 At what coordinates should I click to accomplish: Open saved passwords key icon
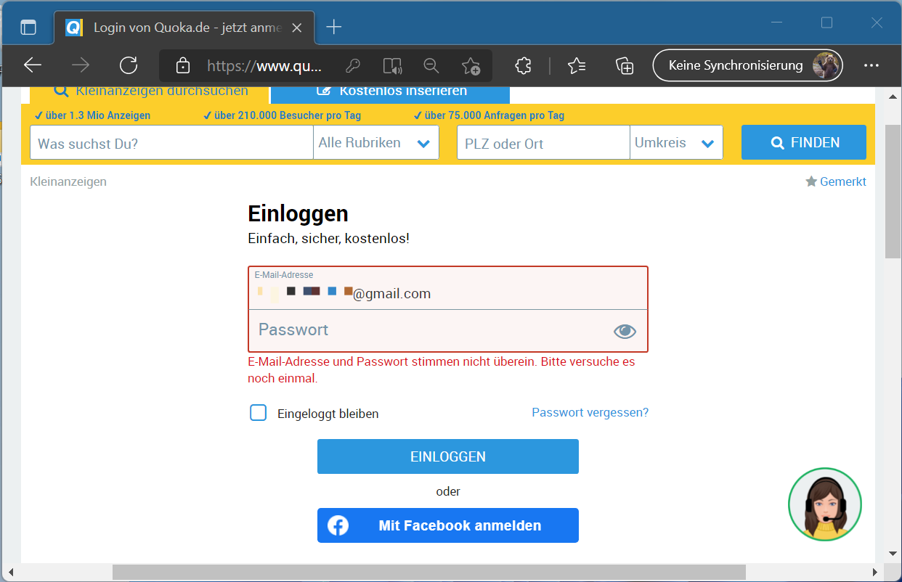coord(353,66)
